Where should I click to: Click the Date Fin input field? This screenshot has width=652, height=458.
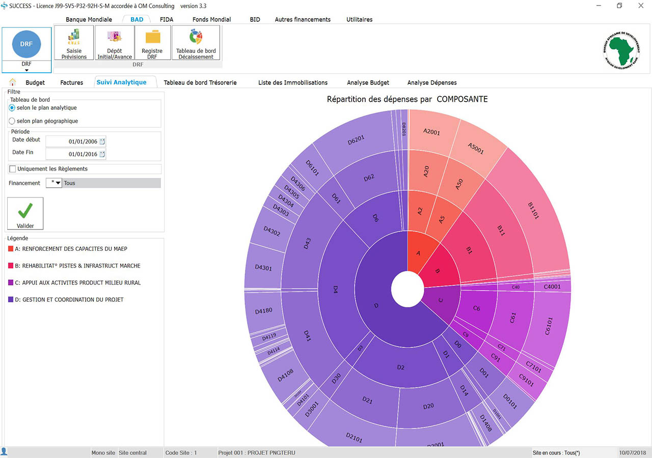coord(76,154)
